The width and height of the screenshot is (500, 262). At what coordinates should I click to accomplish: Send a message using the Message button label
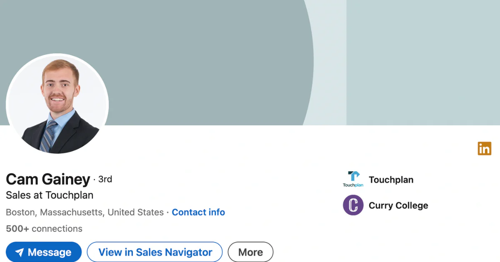pos(50,252)
